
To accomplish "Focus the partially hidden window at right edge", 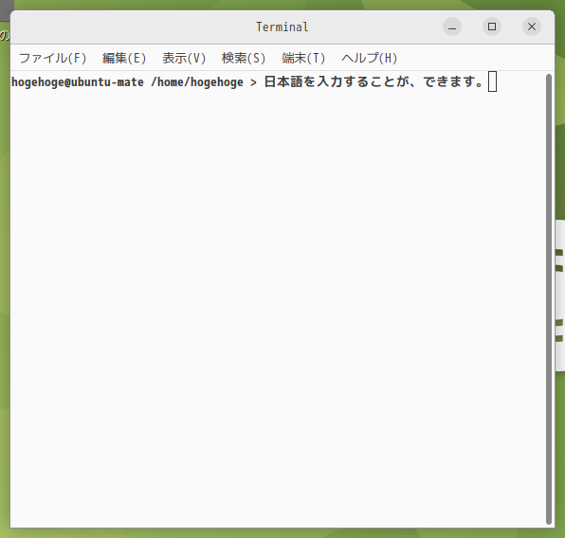I will click(x=560, y=296).
